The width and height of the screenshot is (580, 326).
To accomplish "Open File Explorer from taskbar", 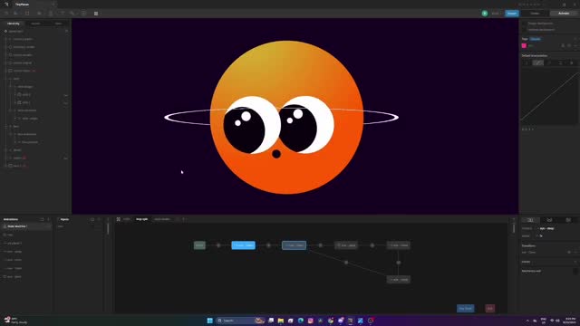I will 281,321.
